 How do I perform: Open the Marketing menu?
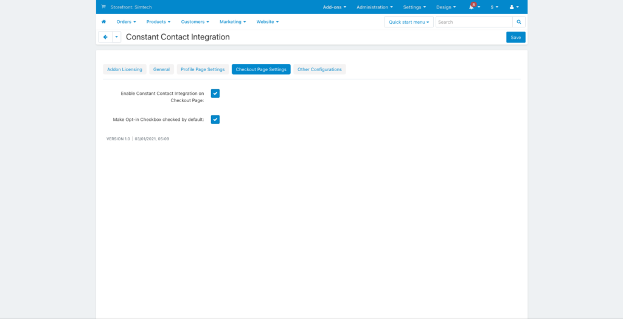(x=232, y=22)
